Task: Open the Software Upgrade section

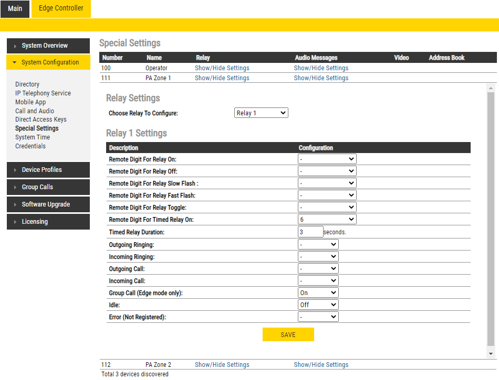Action: [x=48, y=204]
